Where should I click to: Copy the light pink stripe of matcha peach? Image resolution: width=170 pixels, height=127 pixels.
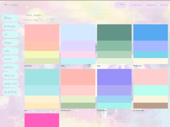78,90
